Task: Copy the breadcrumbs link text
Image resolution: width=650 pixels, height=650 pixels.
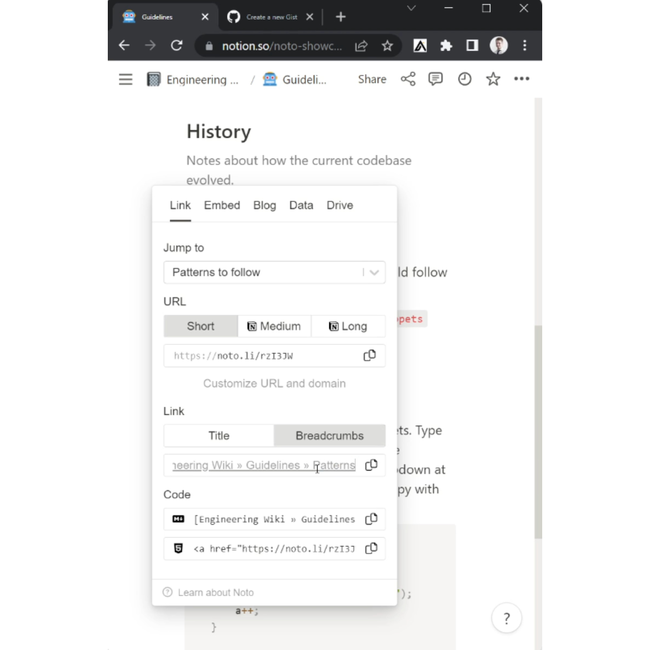Action: pos(371,465)
